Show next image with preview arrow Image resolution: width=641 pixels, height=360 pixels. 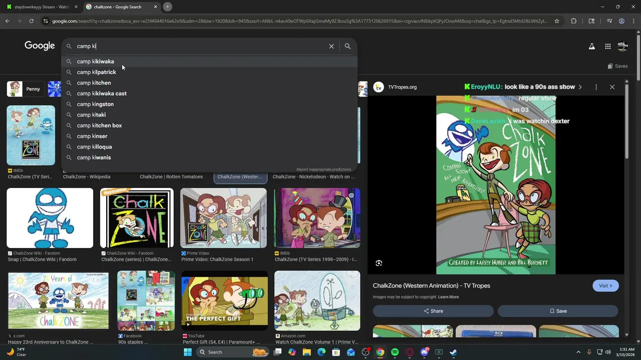[x=580, y=87]
